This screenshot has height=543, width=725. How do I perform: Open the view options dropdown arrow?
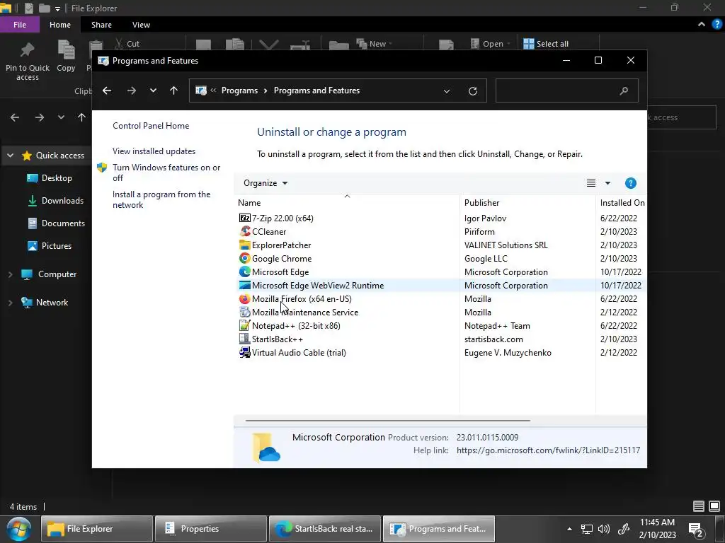607,183
